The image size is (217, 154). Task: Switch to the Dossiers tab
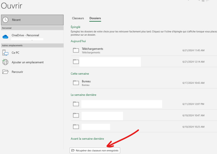[x=95, y=18]
